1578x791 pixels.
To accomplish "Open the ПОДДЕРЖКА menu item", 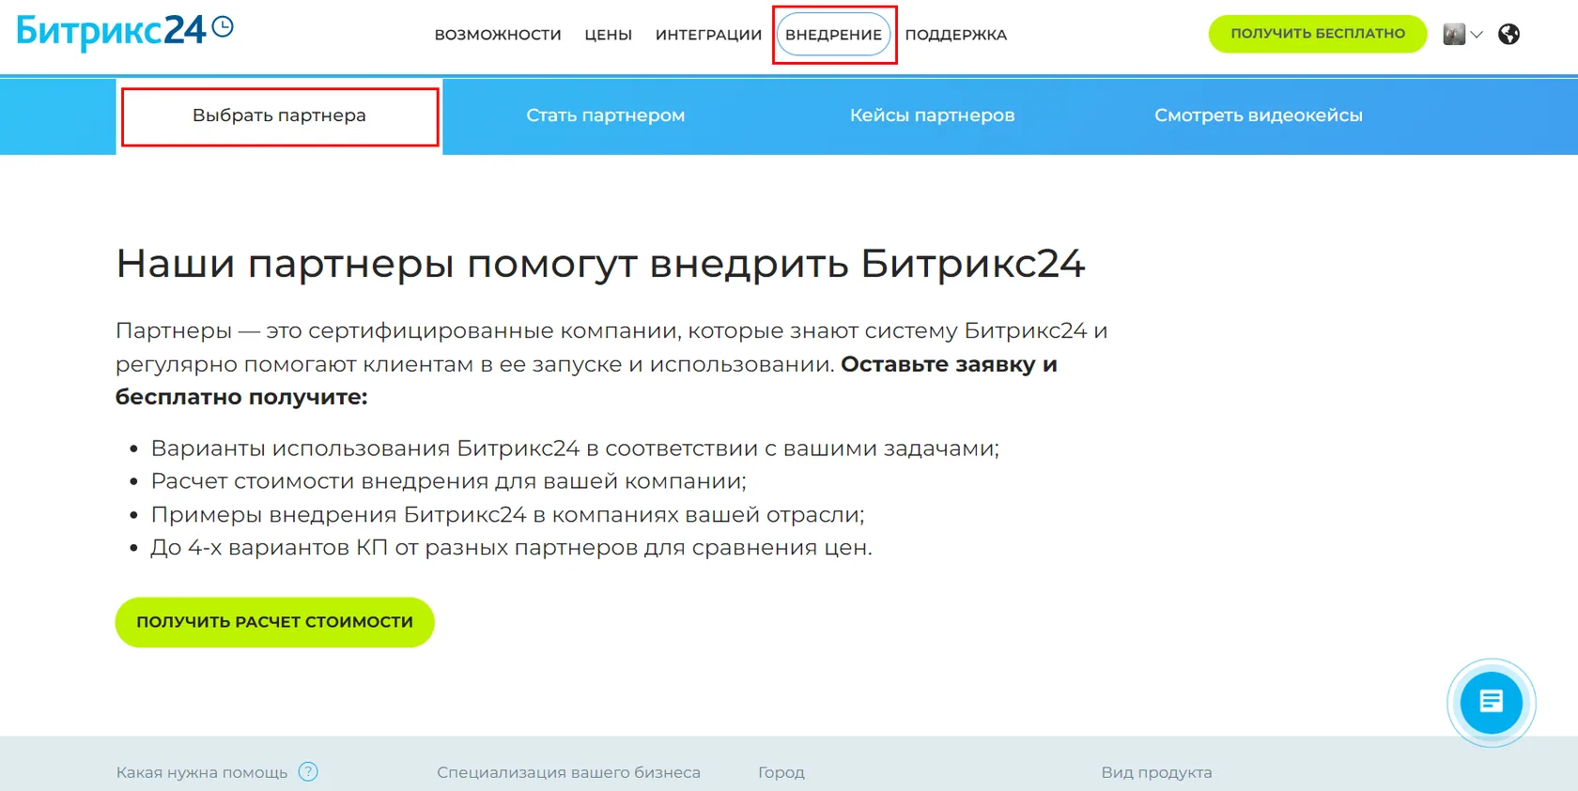I will click(955, 35).
